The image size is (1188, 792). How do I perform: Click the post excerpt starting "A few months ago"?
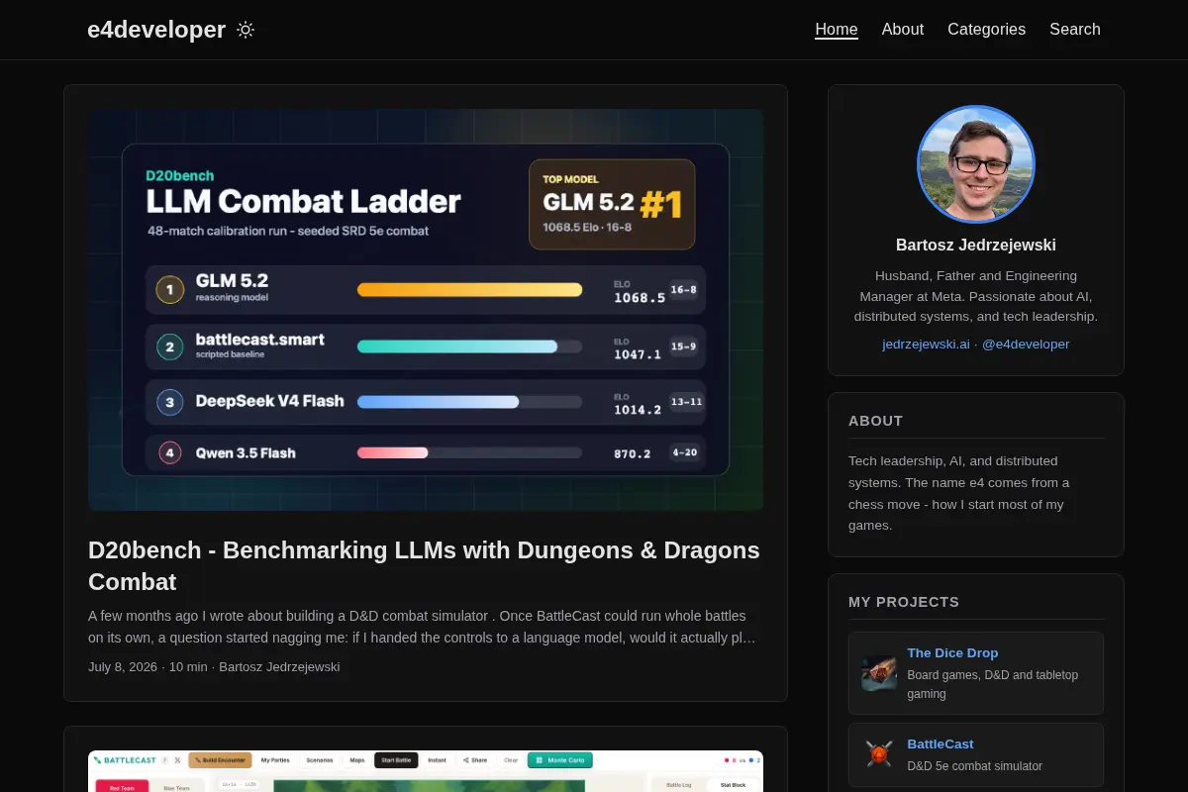pos(423,627)
